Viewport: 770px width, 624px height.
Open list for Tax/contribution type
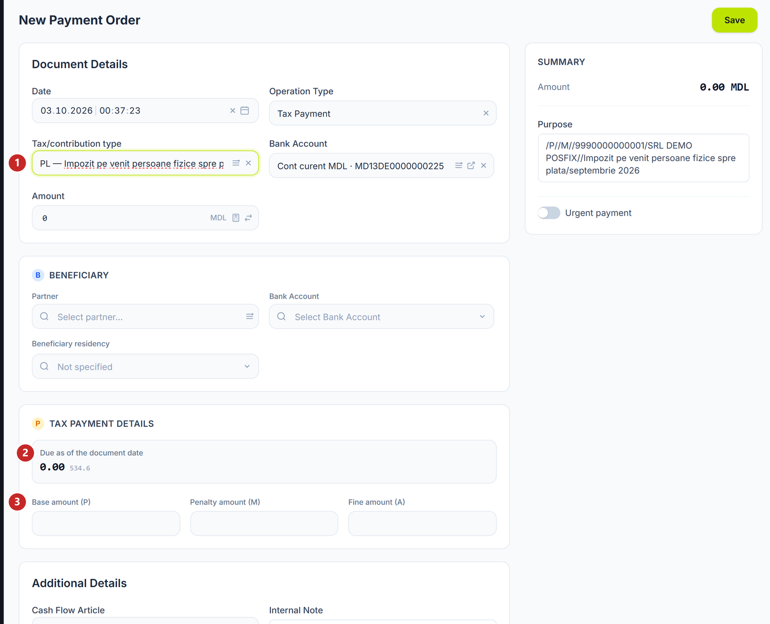point(236,163)
